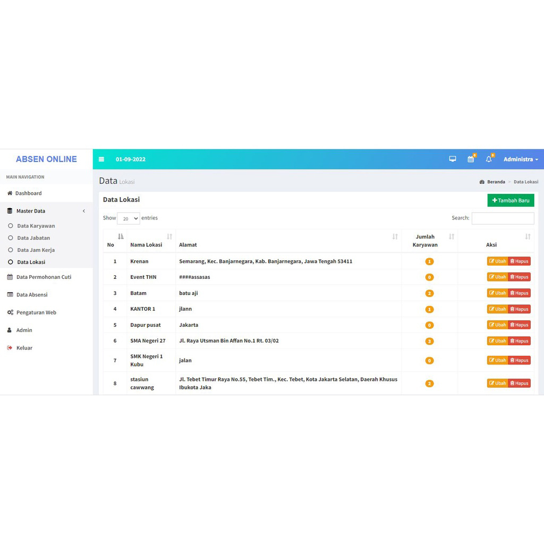Click the Tambah Baru button
Viewport: 544px width, 544px height.
(x=511, y=200)
